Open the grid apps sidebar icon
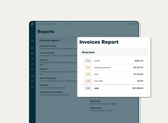 (x=32, y=87)
